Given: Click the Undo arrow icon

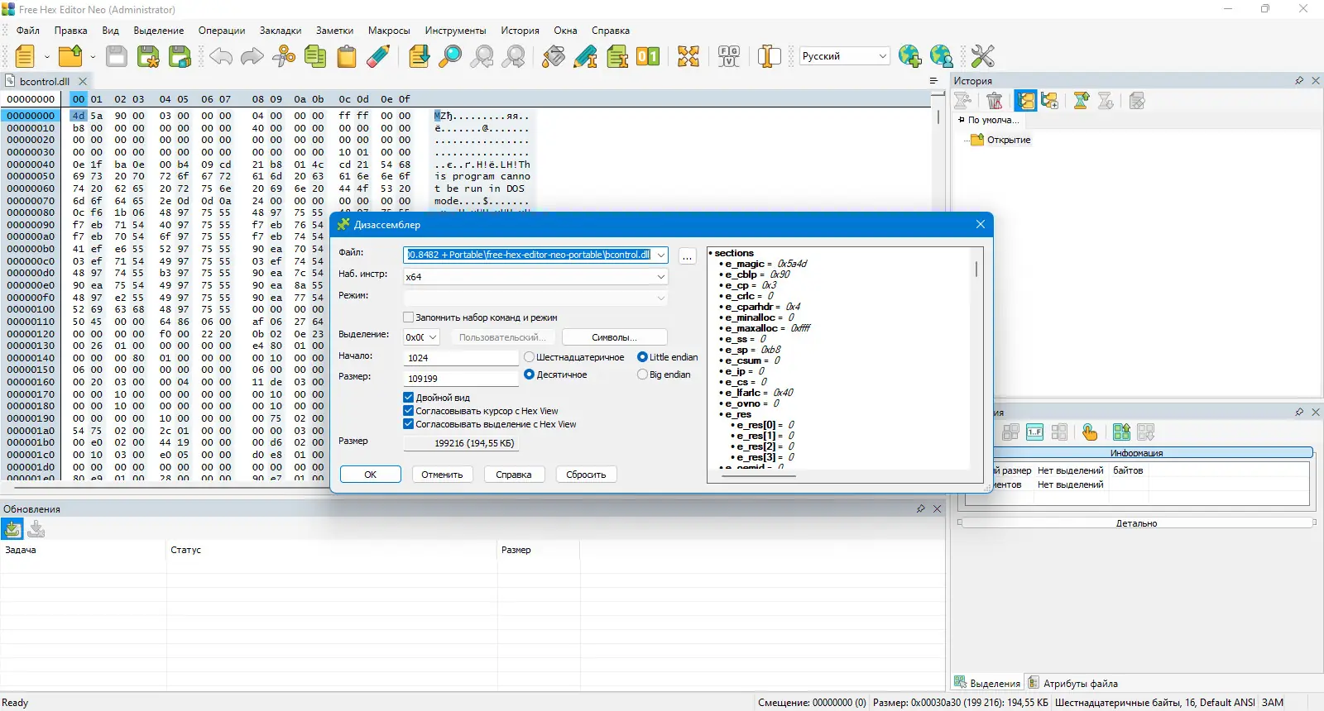Looking at the screenshot, I should tap(221, 56).
